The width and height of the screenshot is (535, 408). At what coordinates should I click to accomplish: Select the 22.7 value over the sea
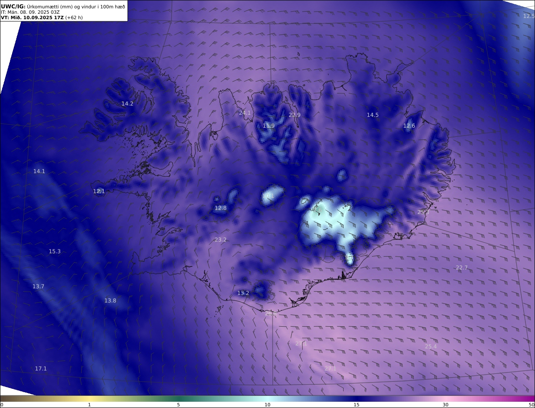[x=462, y=267]
